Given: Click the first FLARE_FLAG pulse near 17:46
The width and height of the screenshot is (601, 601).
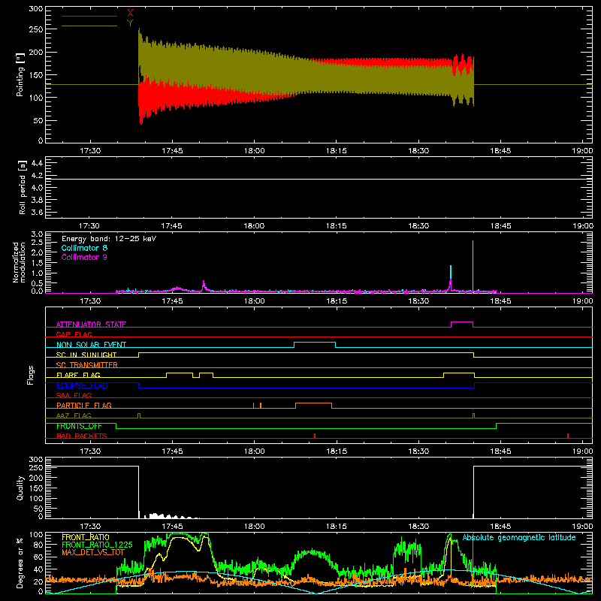Looking at the screenshot, I should [180, 373].
